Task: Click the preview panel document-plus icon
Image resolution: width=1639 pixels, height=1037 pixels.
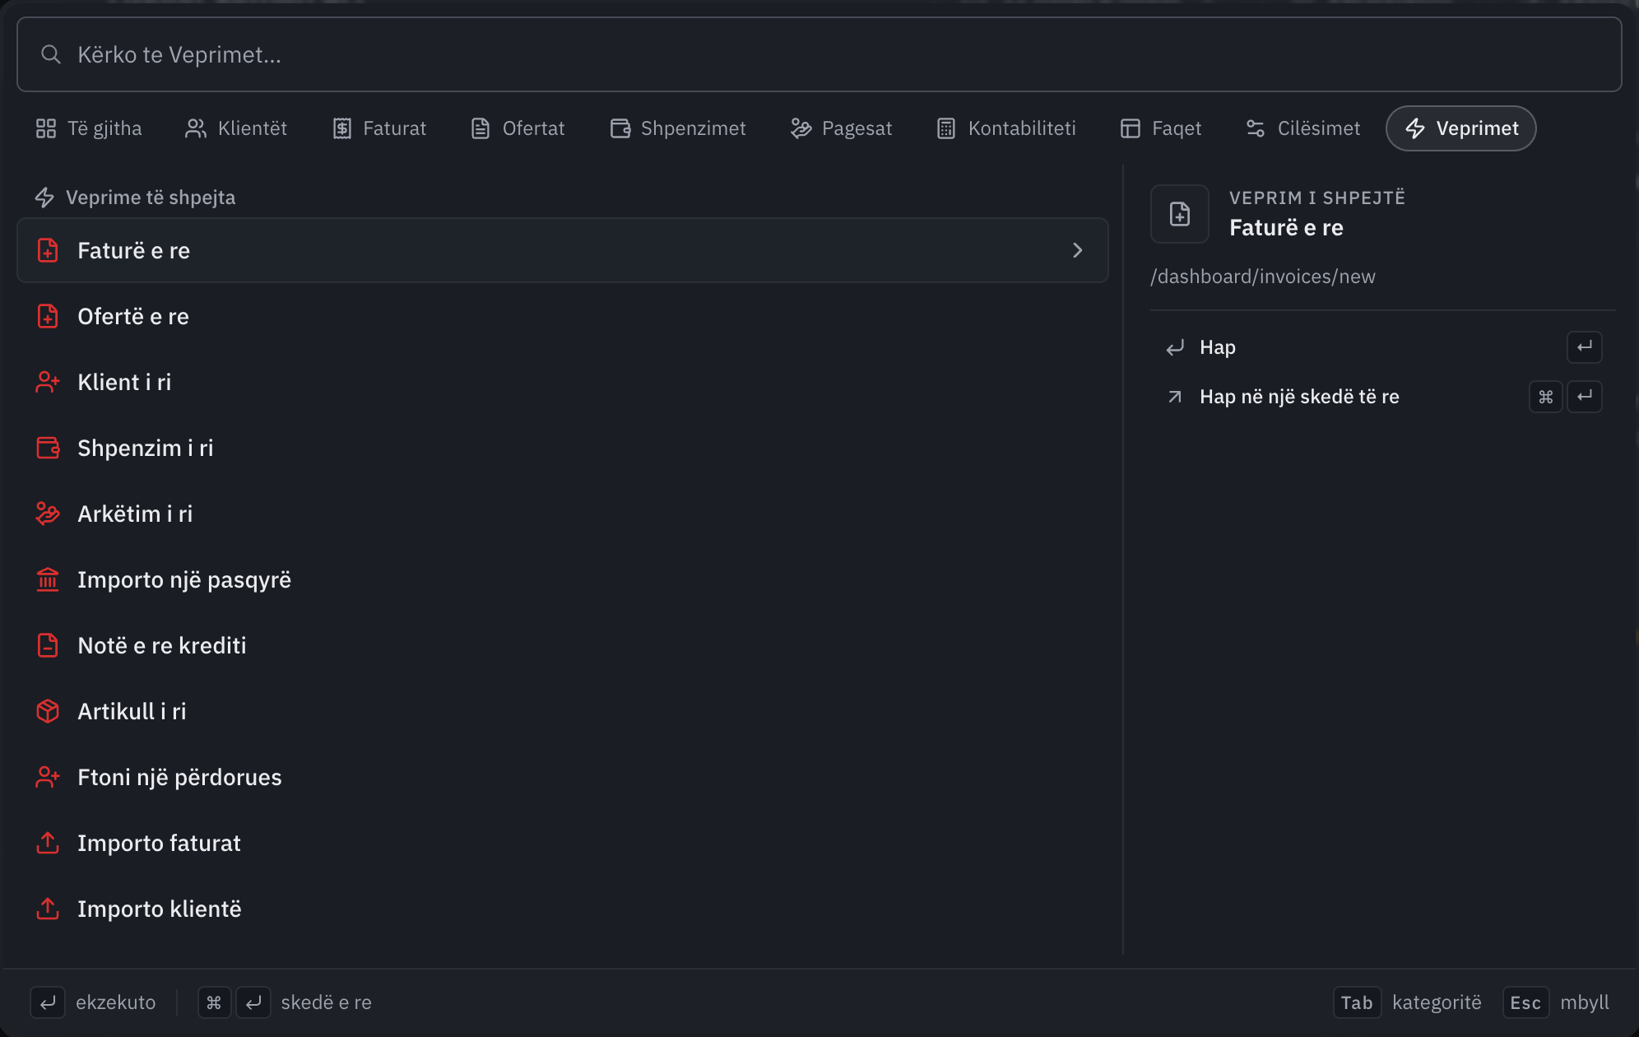Action: tap(1180, 214)
